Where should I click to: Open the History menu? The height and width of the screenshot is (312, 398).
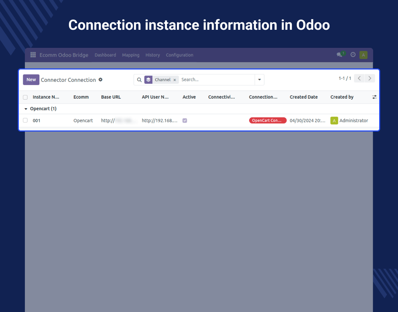pyautogui.click(x=152, y=55)
